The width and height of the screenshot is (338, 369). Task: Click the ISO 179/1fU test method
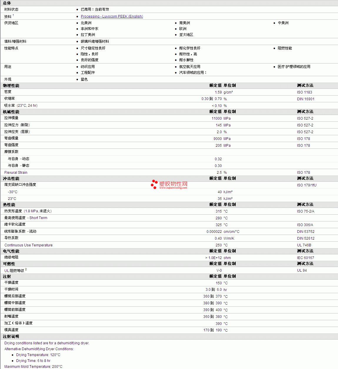pyautogui.click(x=307, y=185)
